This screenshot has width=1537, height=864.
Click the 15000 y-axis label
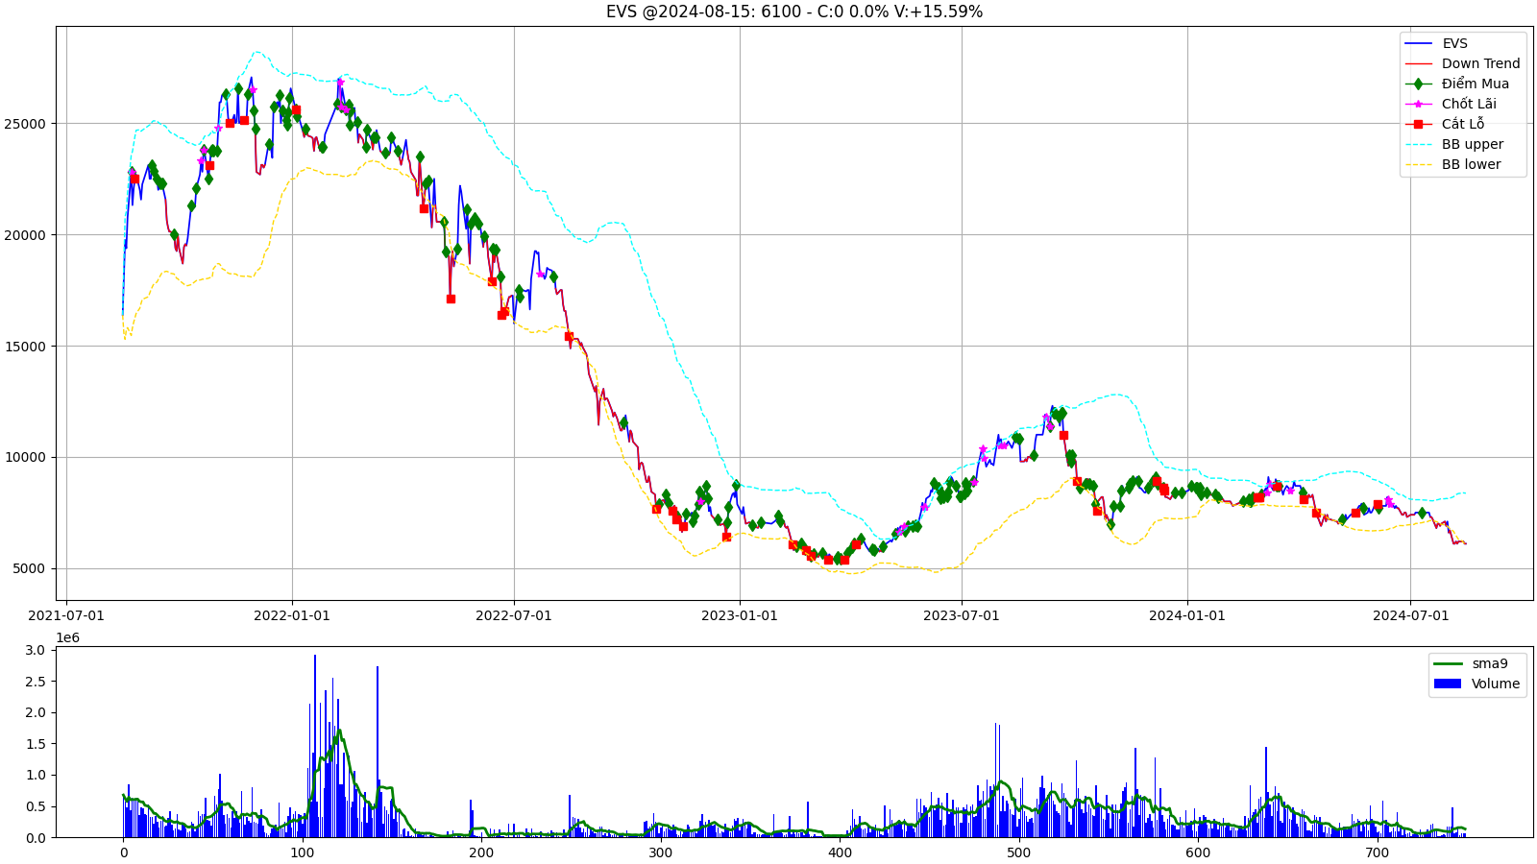[26, 347]
